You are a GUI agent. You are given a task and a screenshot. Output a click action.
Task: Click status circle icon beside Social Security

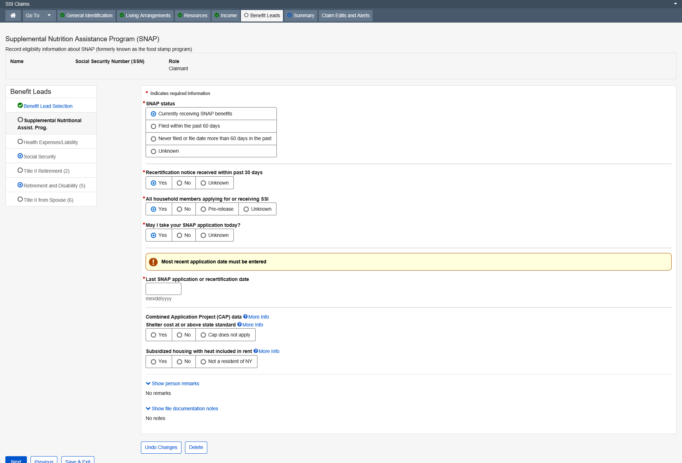pos(20,156)
